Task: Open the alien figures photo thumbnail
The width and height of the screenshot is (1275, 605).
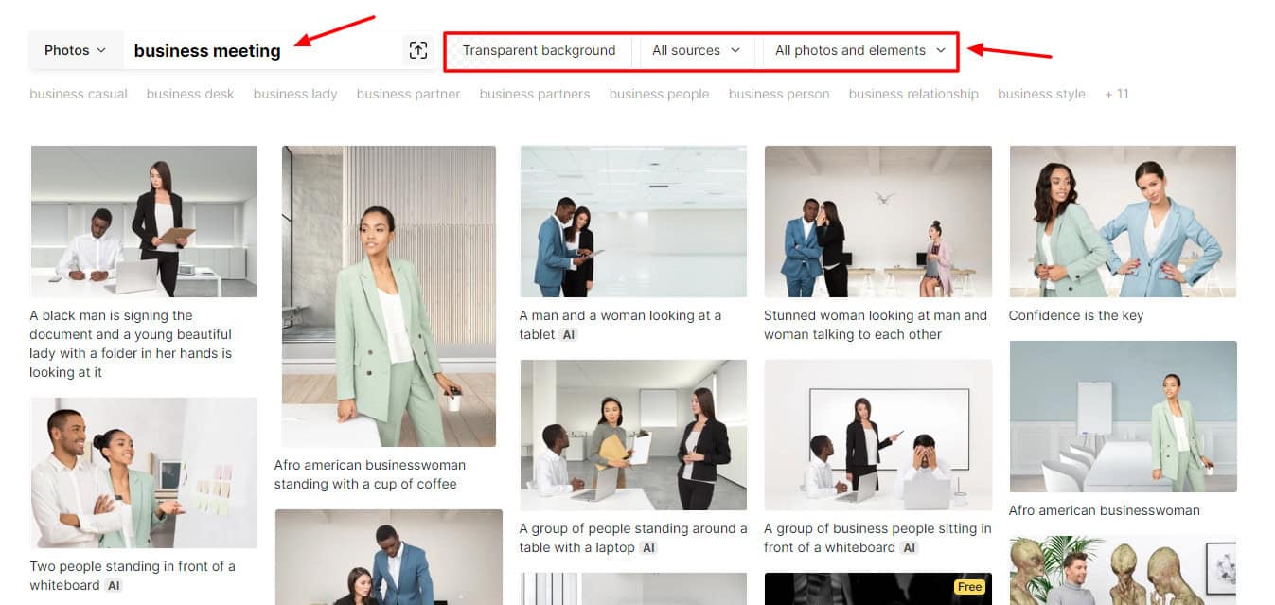Action: [x=1123, y=571]
